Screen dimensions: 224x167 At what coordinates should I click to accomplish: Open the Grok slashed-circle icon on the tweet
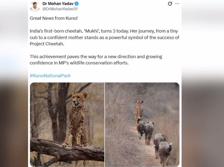coord(170,4)
